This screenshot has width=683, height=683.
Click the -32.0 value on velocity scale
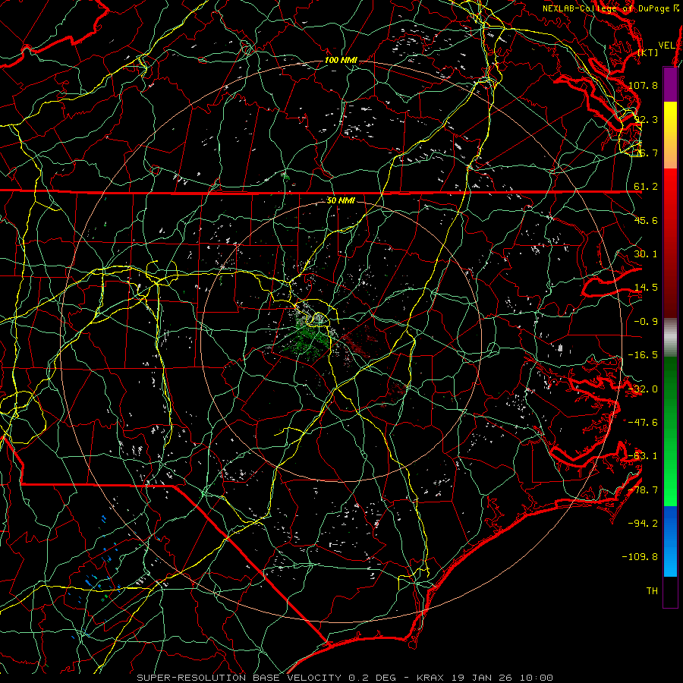(643, 389)
